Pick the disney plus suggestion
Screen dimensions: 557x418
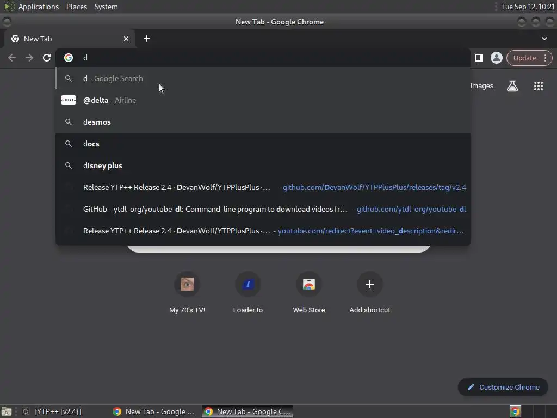(263, 165)
